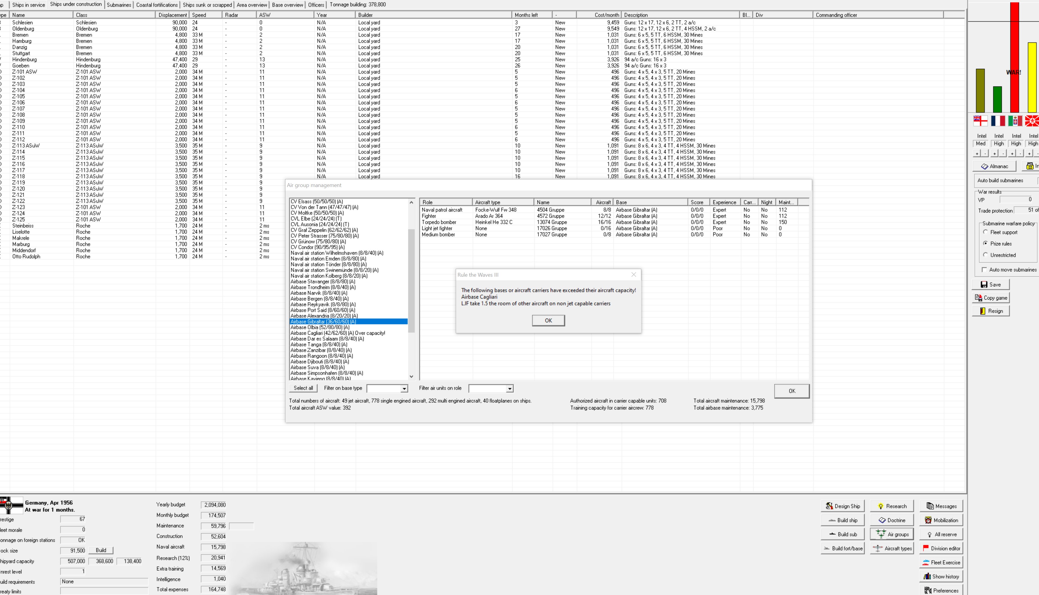Screen dimensions: 1039x595
Task: Enable Auto move submarines checkbox
Action: pyautogui.click(x=984, y=270)
